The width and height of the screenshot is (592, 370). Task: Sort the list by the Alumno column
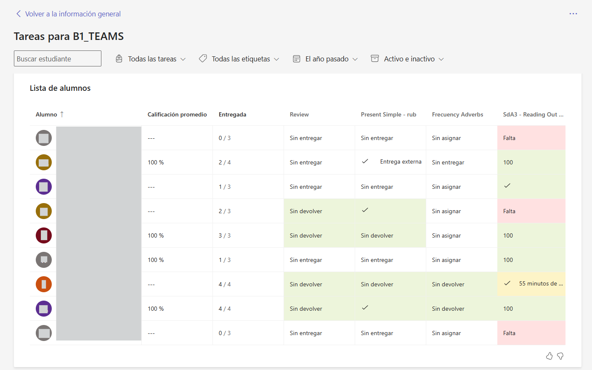50,114
